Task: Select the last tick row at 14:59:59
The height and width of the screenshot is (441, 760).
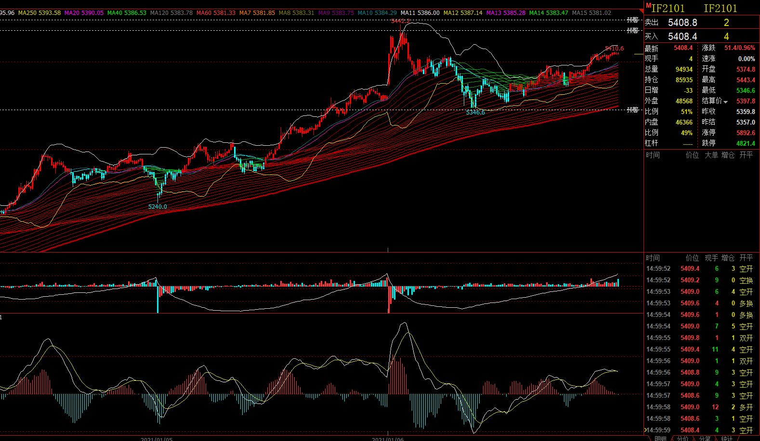Action: tap(702, 430)
